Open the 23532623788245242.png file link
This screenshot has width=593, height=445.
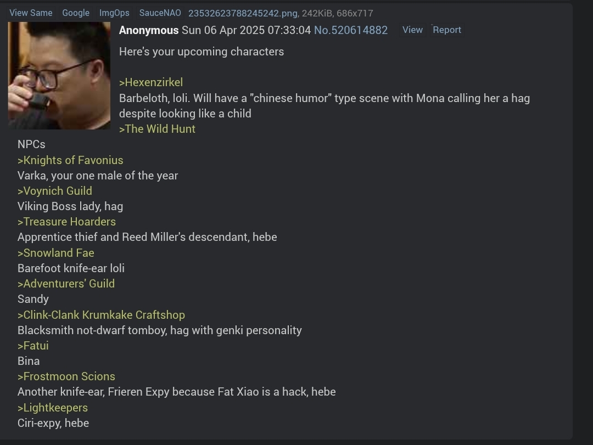click(x=243, y=13)
